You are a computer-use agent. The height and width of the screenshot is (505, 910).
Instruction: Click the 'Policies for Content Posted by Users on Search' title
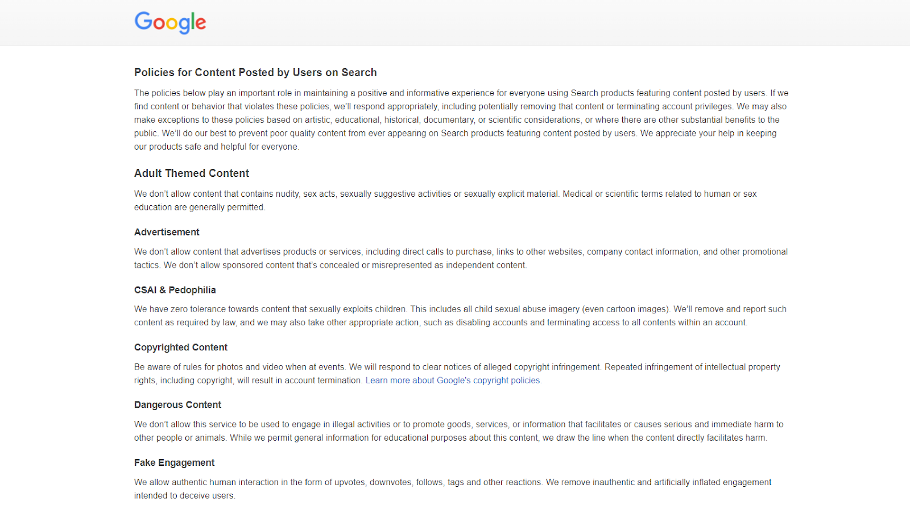tap(255, 72)
